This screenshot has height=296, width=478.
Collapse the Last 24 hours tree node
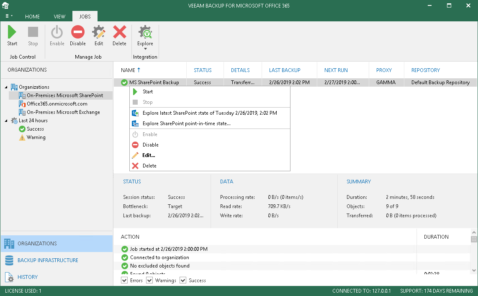point(6,121)
